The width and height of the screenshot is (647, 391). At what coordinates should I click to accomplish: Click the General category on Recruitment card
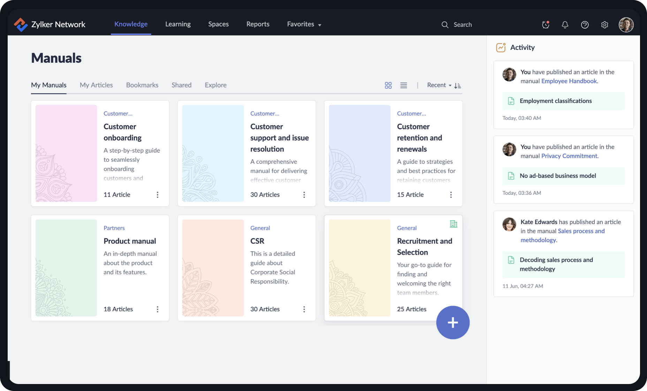[x=407, y=228]
